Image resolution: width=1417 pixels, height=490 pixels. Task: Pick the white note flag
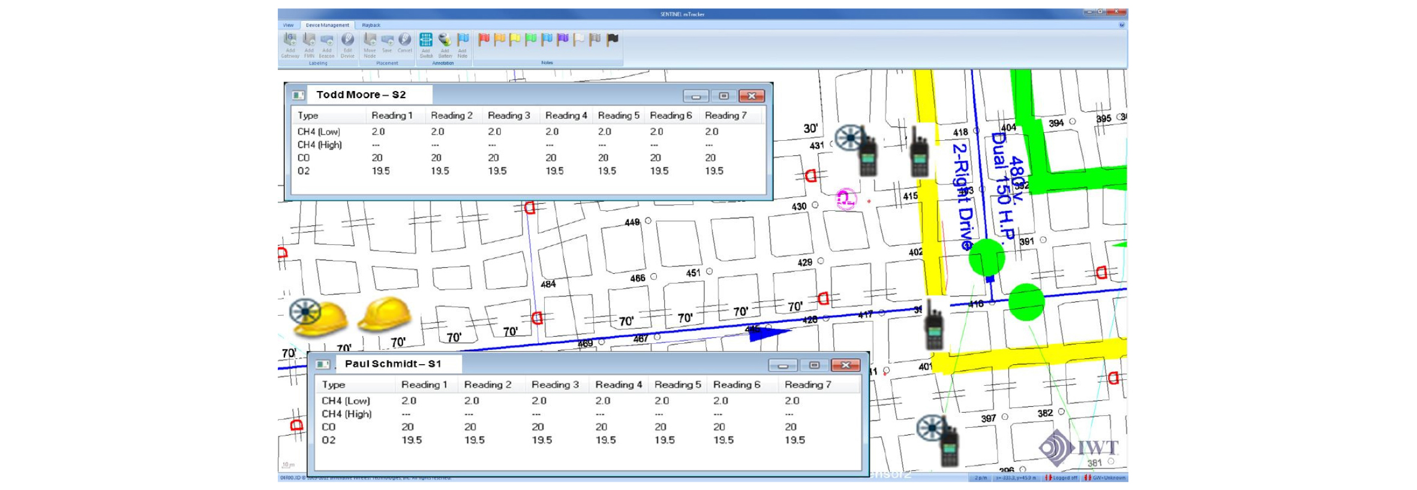click(579, 40)
